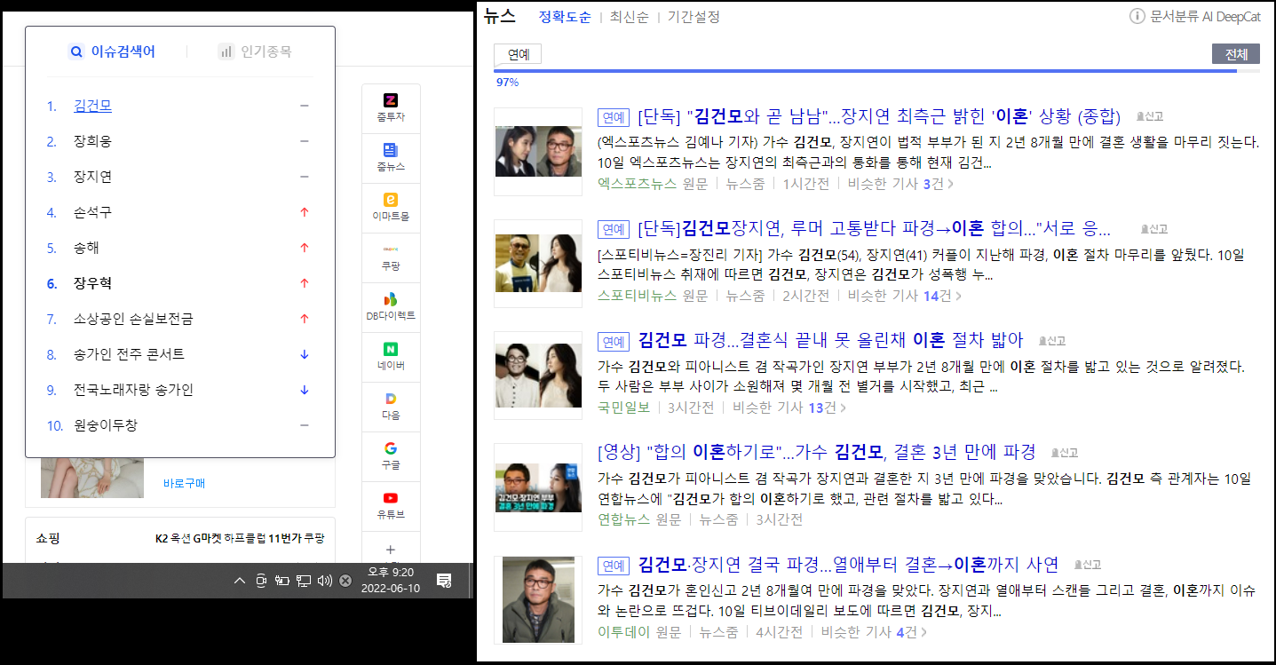
Task: Open 스포티비뉴스 원문 source link
Action: coord(653,296)
